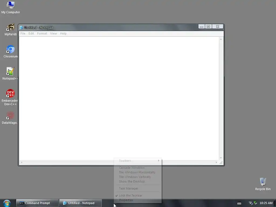Expand the Toolbars submenu
This screenshot has width=276, height=207.
click(138, 161)
